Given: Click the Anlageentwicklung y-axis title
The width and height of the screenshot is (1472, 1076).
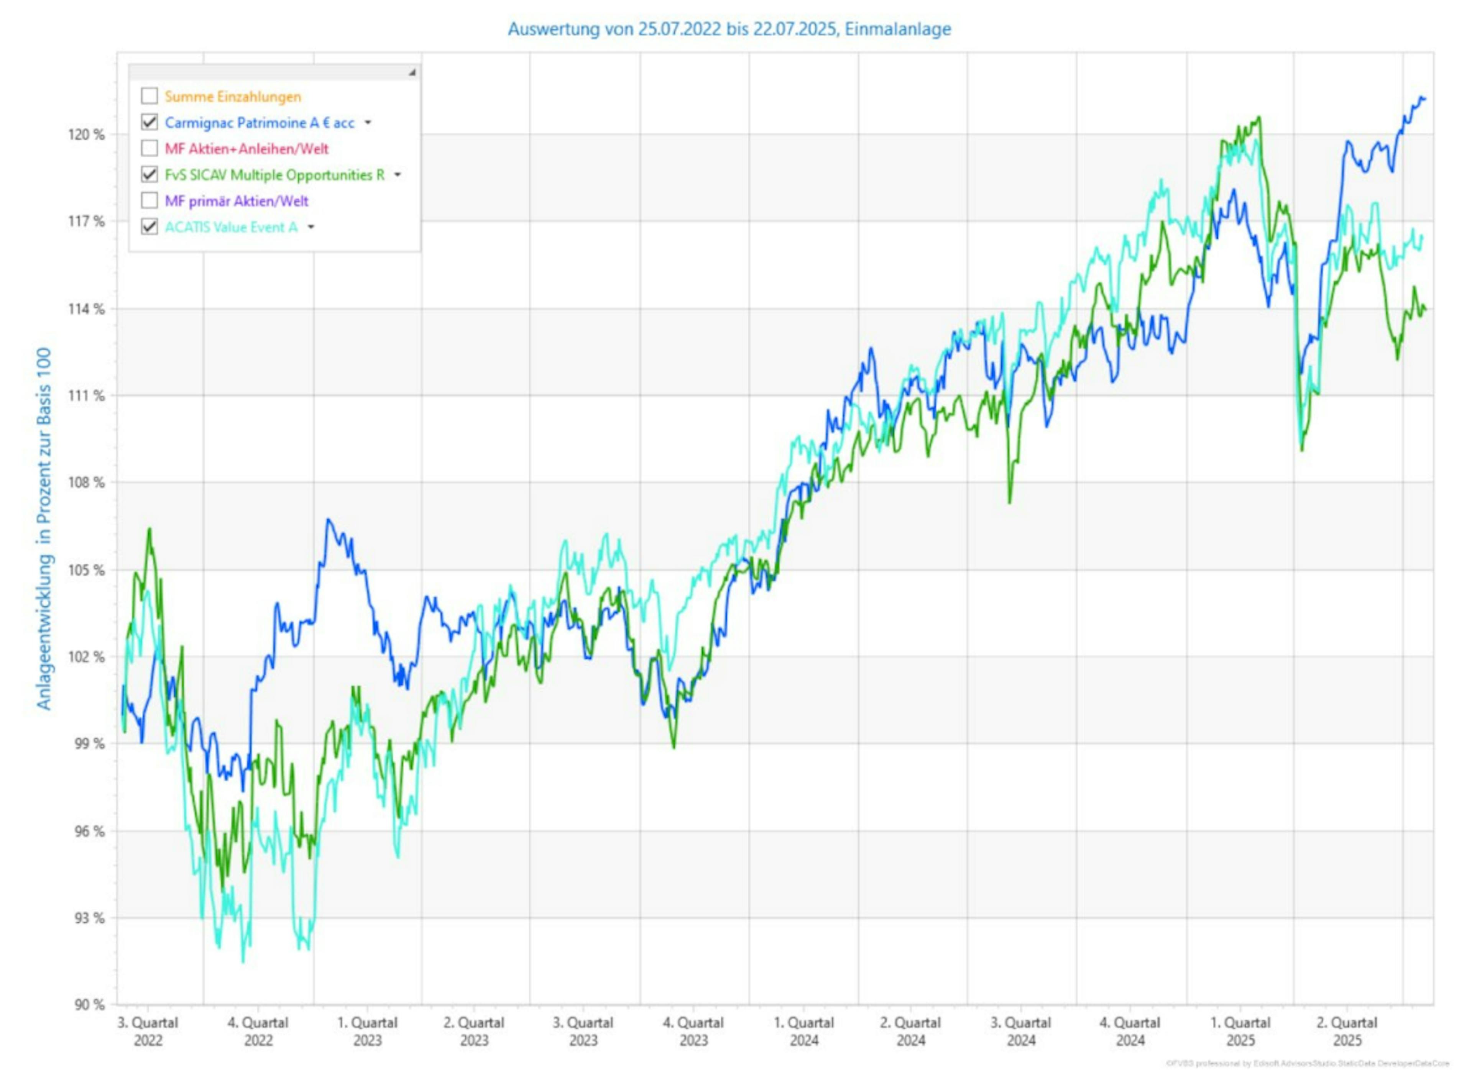Looking at the screenshot, I should (x=44, y=529).
